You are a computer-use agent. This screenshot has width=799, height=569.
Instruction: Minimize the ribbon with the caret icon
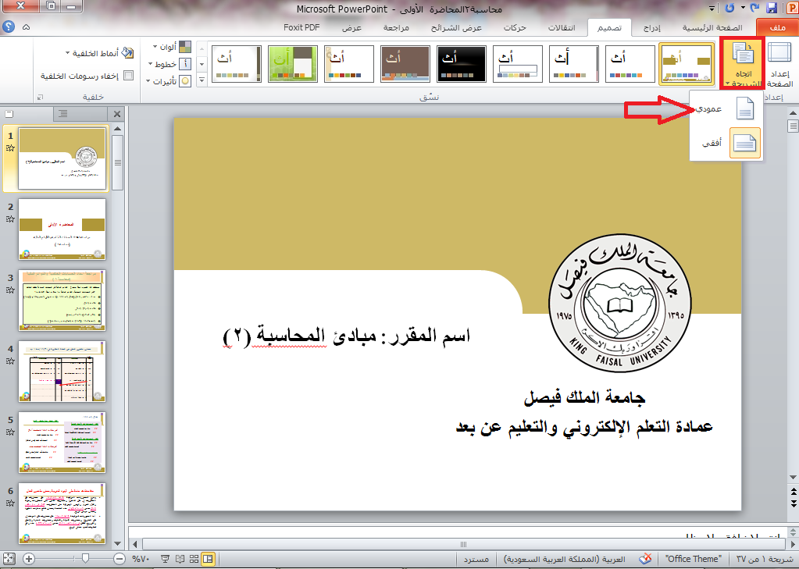tap(27, 27)
